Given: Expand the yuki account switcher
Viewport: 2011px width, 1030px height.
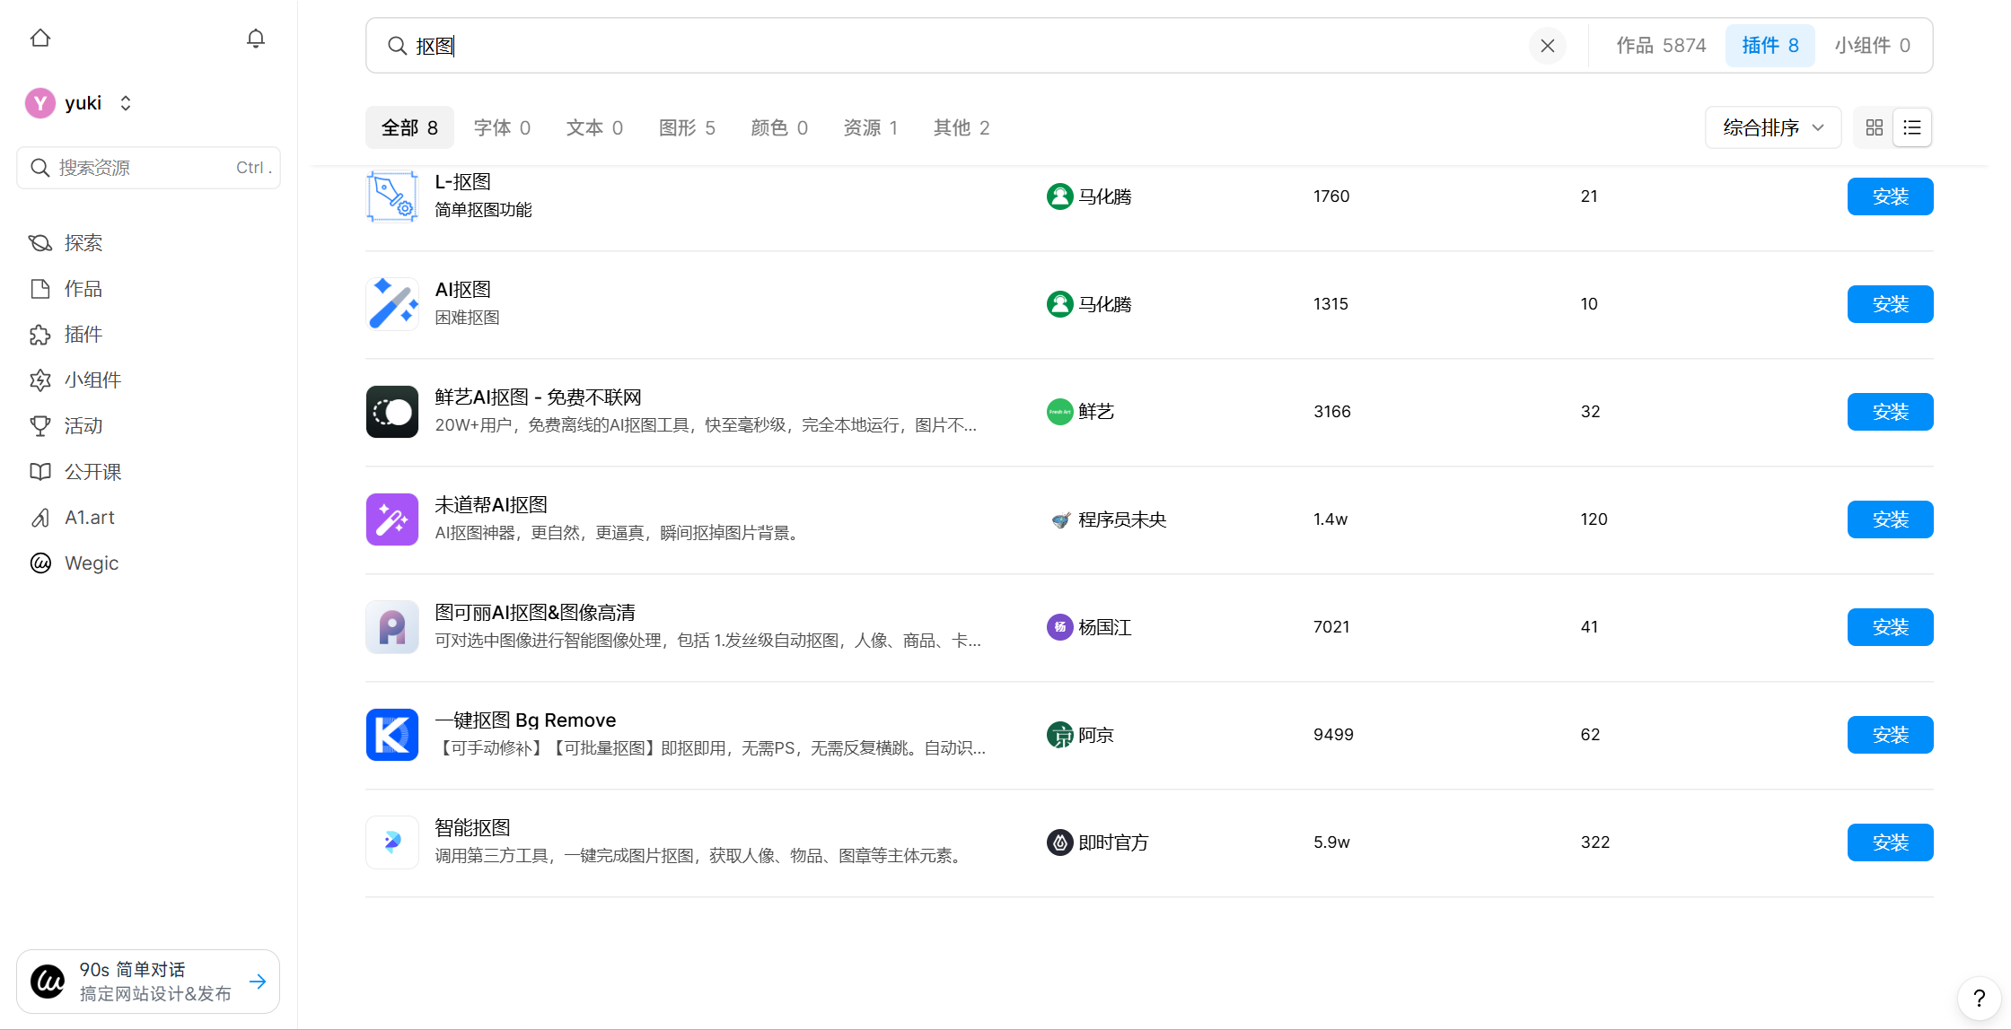Looking at the screenshot, I should click(x=126, y=103).
